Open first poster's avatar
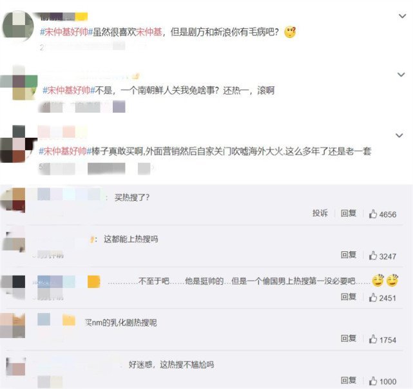The image size is (413, 389). (18, 26)
